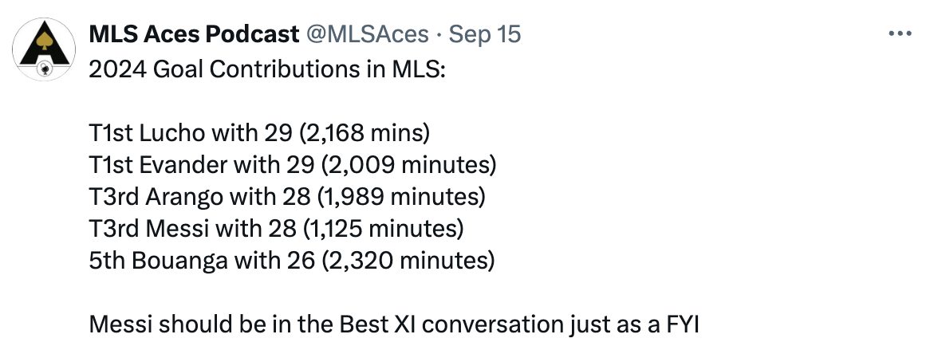
Task: Visit the @MLSAces handle link
Action: pyautogui.click(x=367, y=34)
